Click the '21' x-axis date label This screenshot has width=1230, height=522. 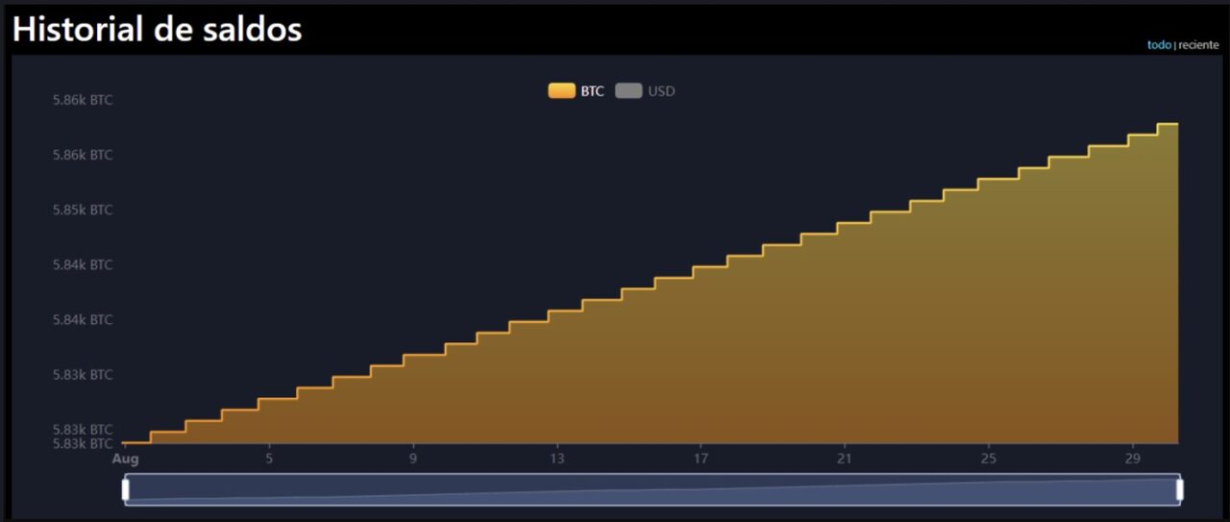click(x=845, y=459)
